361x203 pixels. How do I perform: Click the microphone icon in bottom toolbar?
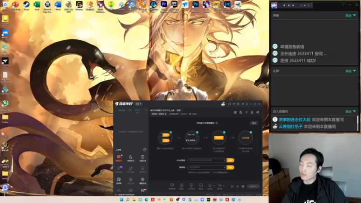tap(210, 185)
